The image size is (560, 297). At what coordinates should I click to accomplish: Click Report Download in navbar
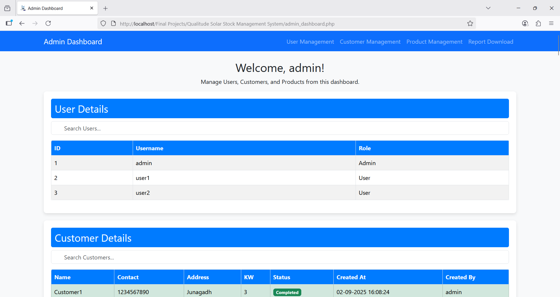coord(491,42)
